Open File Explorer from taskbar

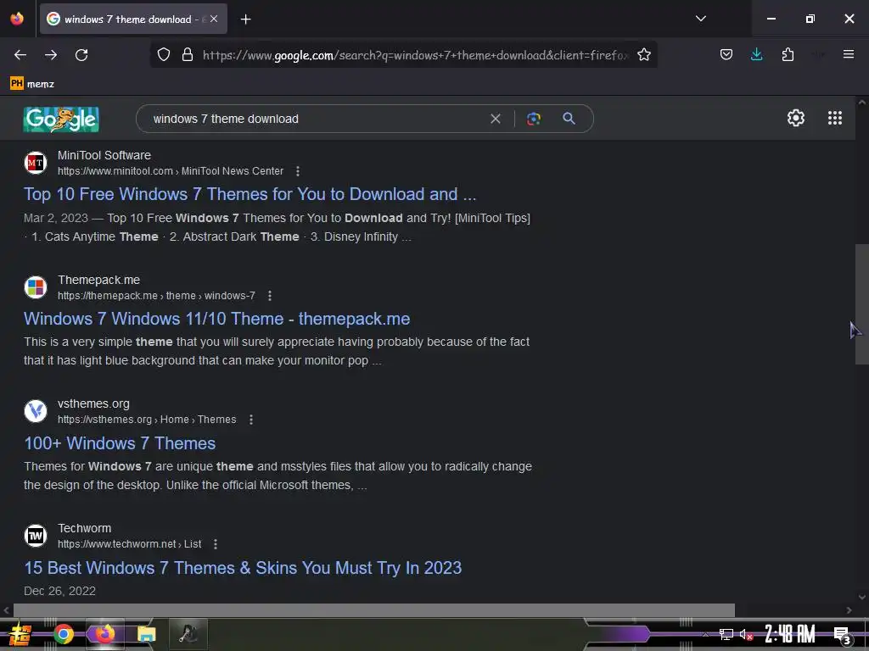pos(146,634)
